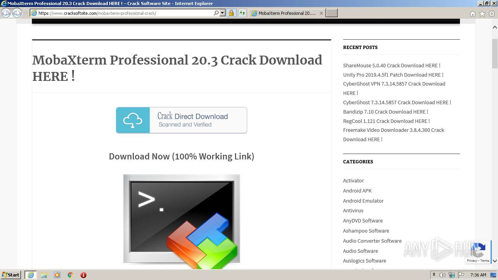Click the volume speaker tray icon
The width and height of the screenshot is (498, 280).
(442, 275)
